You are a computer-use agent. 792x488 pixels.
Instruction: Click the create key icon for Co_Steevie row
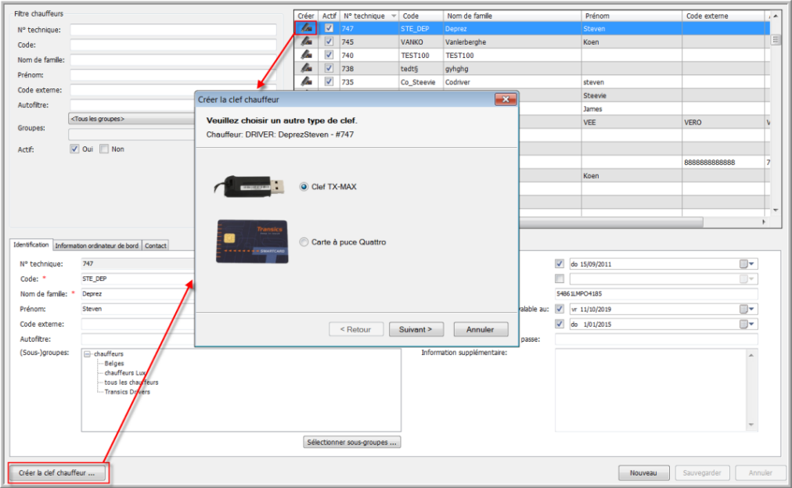coord(307,81)
